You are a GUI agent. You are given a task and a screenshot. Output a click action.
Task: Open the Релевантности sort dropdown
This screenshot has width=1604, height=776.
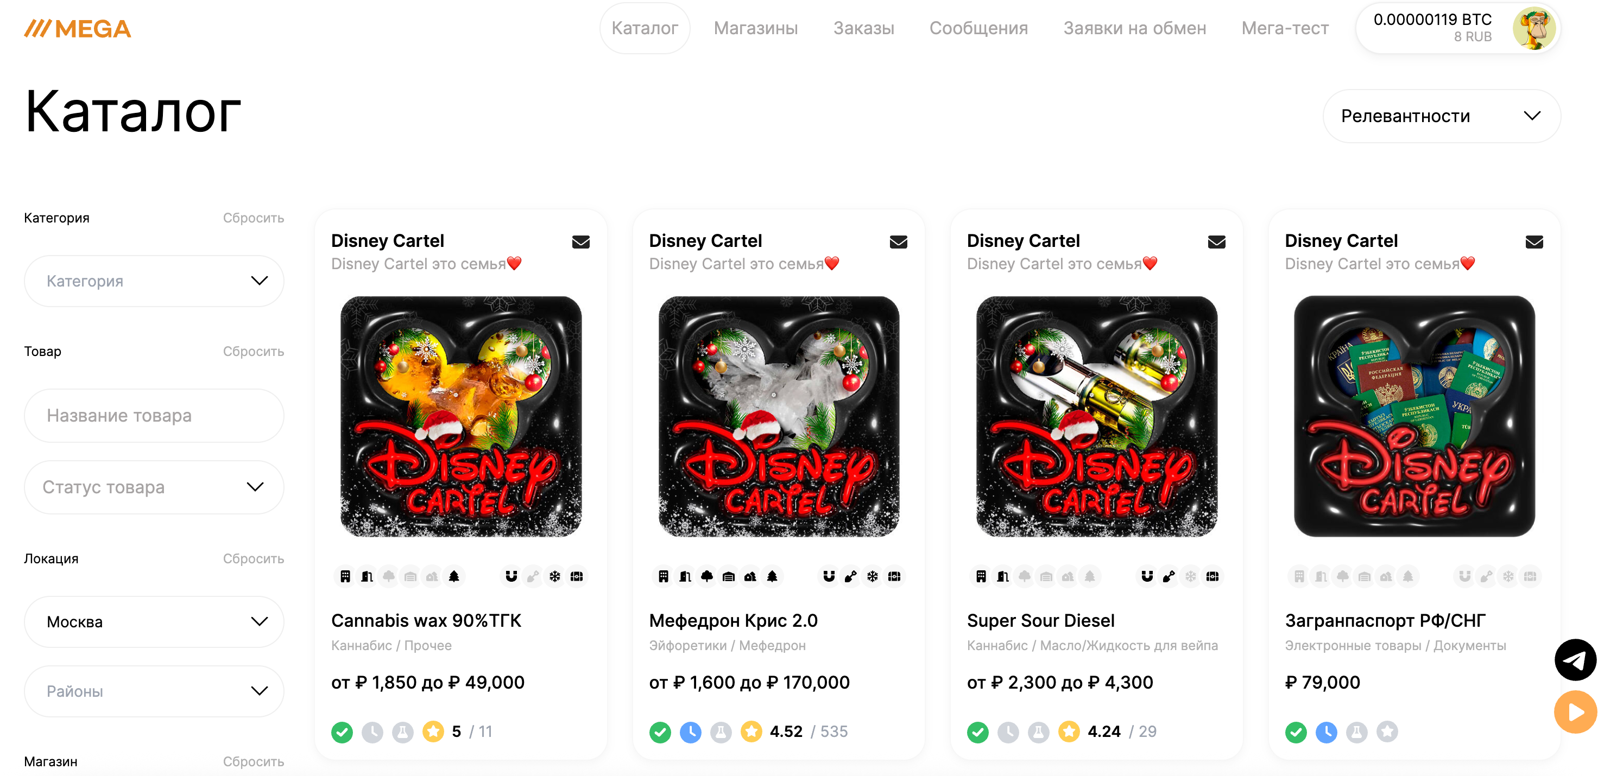click(1441, 116)
